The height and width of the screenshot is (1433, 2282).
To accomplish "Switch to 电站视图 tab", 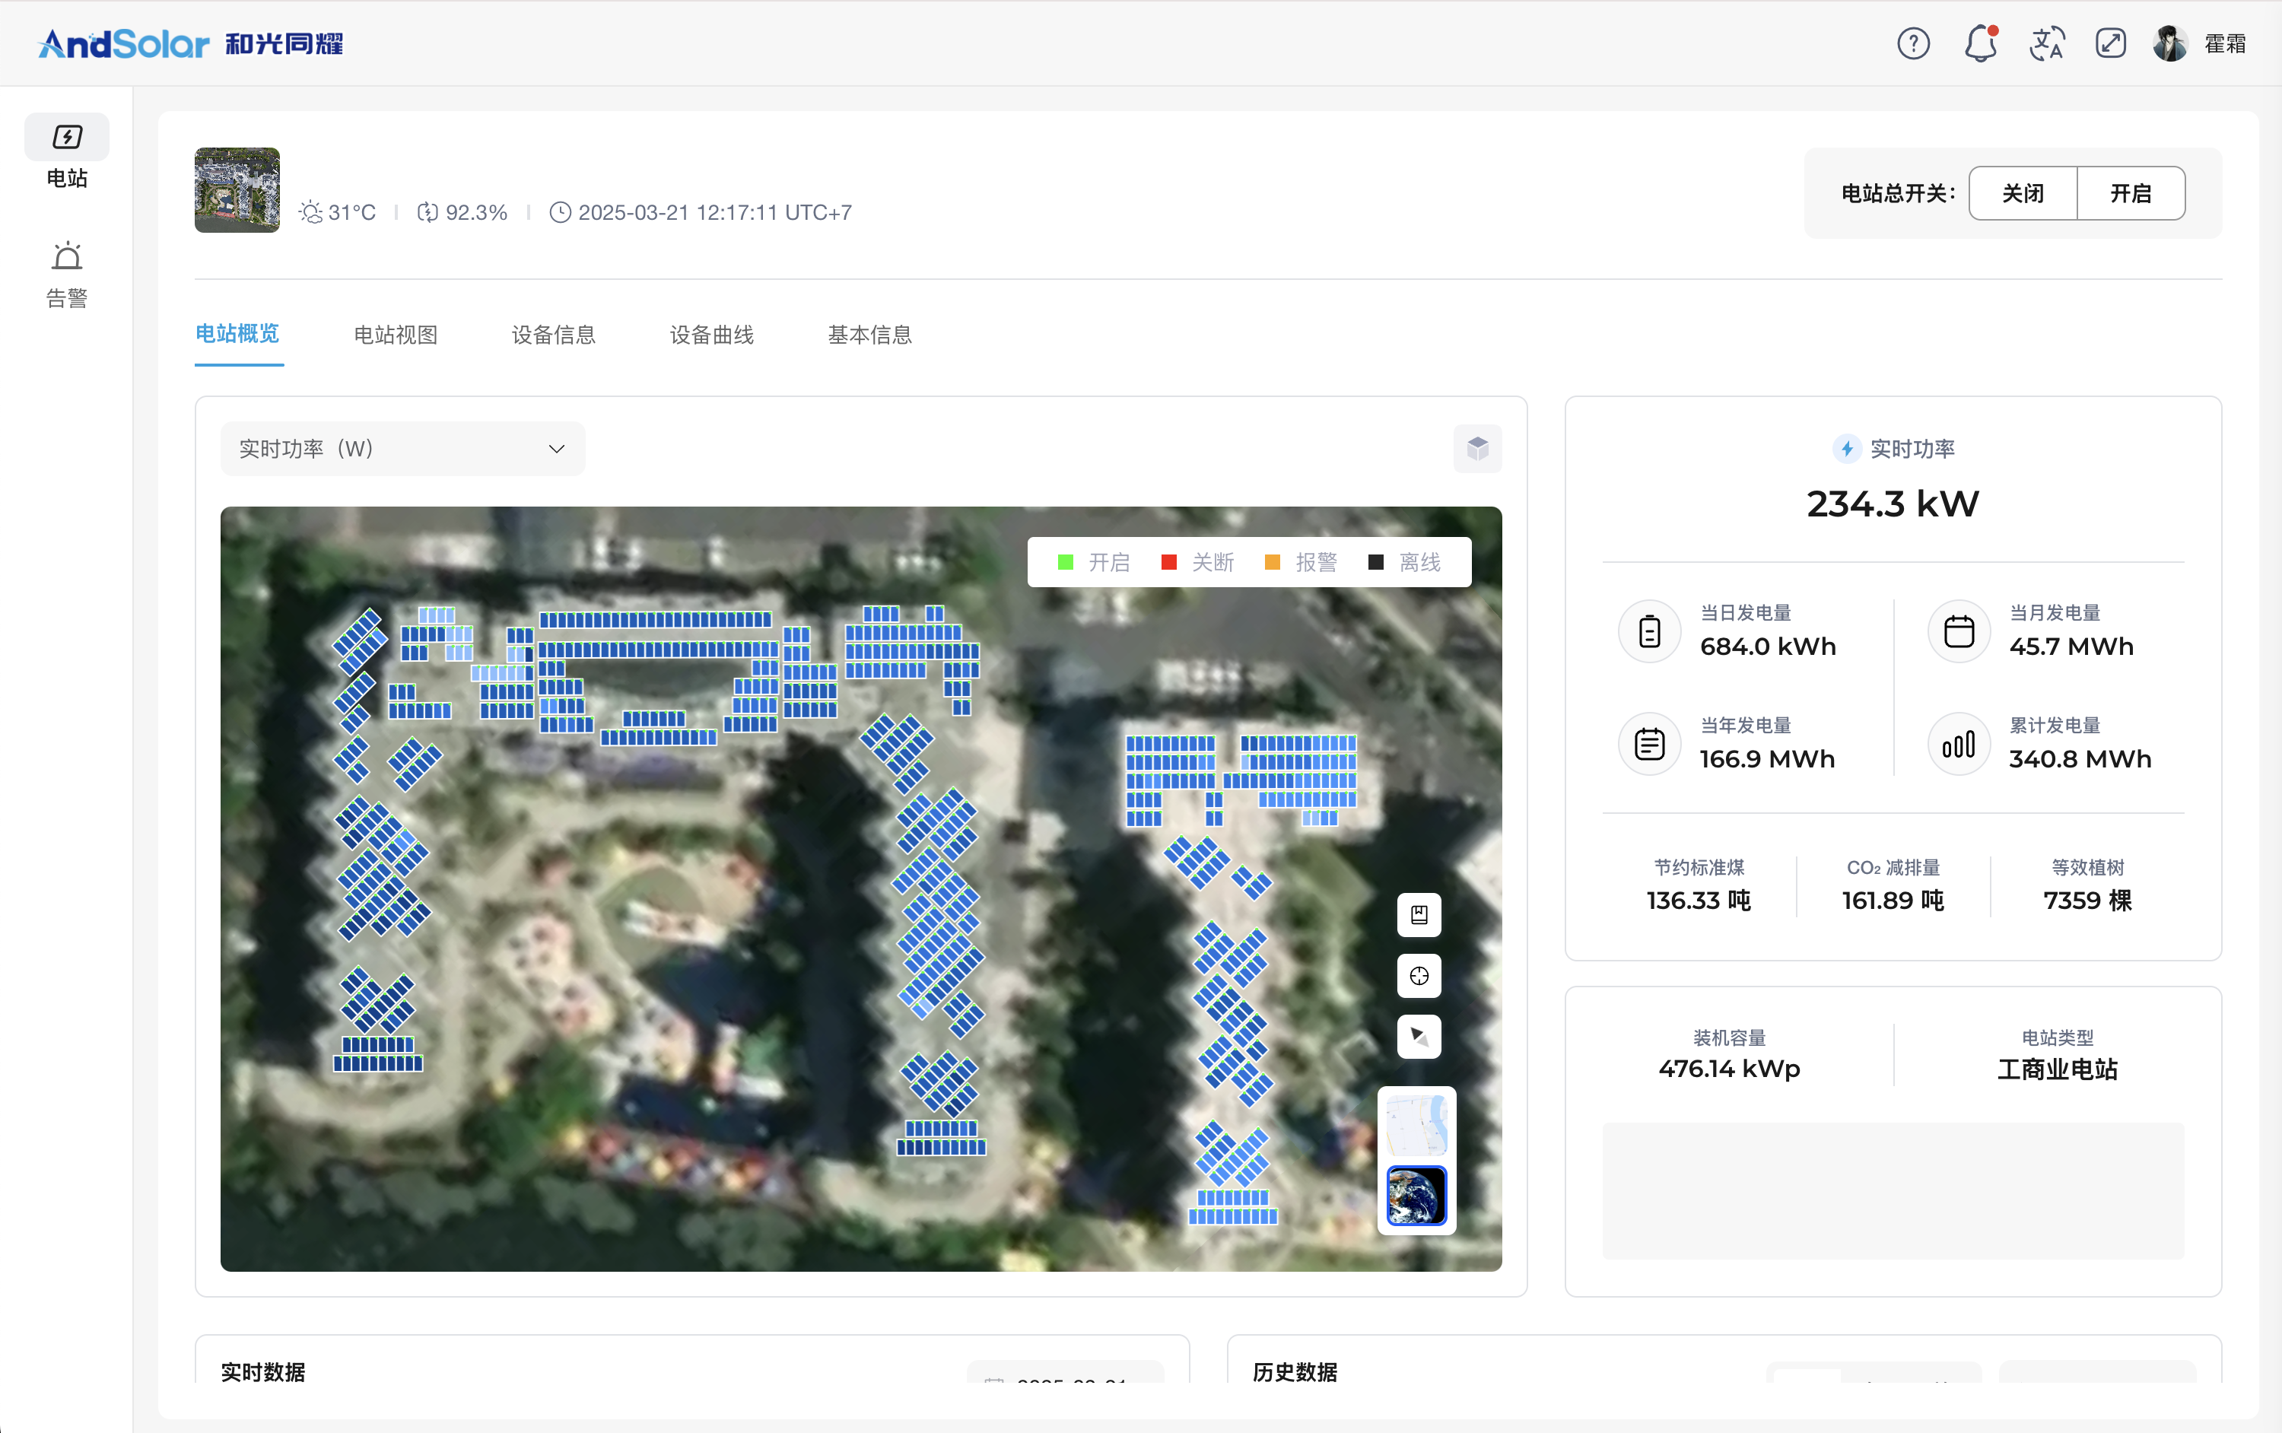I will point(396,335).
